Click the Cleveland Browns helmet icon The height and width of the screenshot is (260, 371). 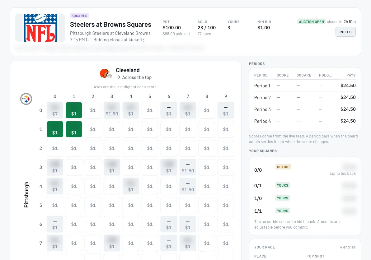tap(106, 73)
